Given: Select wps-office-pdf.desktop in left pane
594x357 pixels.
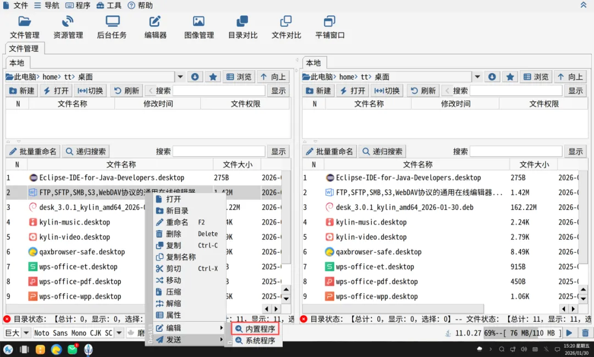Looking at the screenshot, I should point(80,282).
